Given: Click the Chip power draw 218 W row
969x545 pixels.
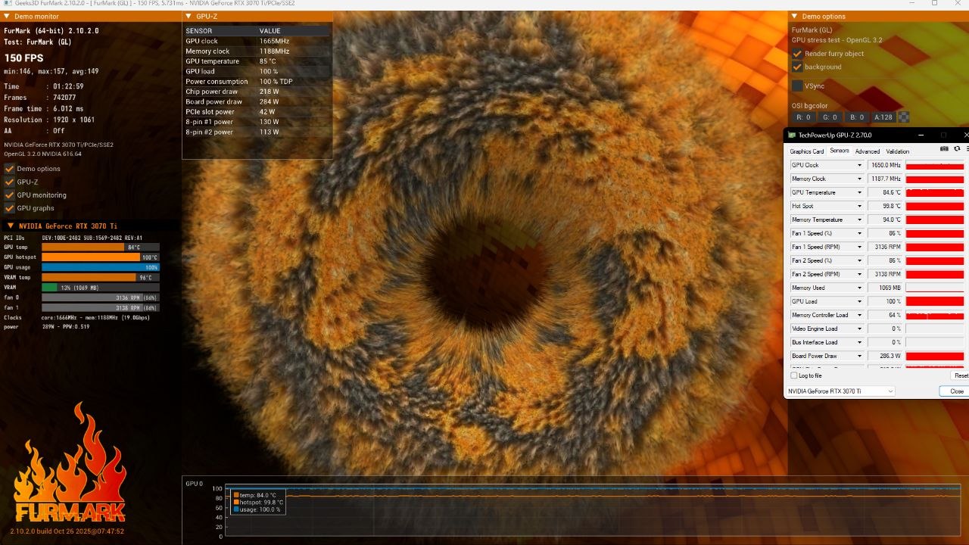Looking at the screenshot, I should pos(257,92).
